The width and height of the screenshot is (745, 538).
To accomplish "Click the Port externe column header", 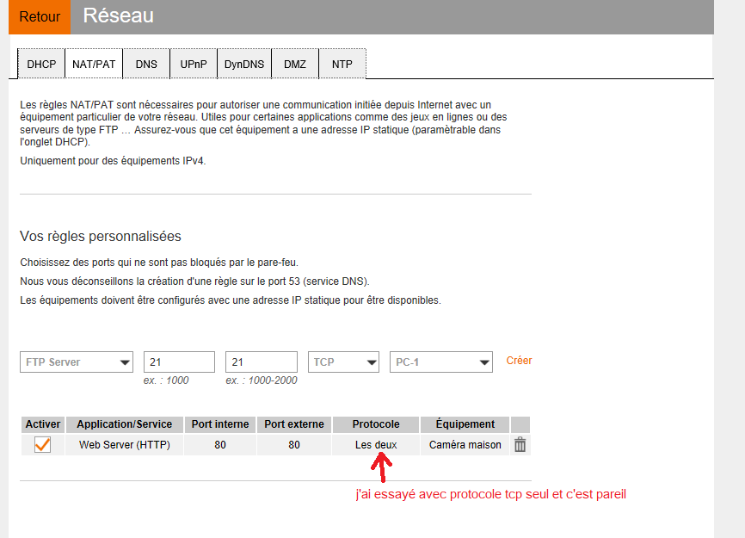I will (x=294, y=424).
